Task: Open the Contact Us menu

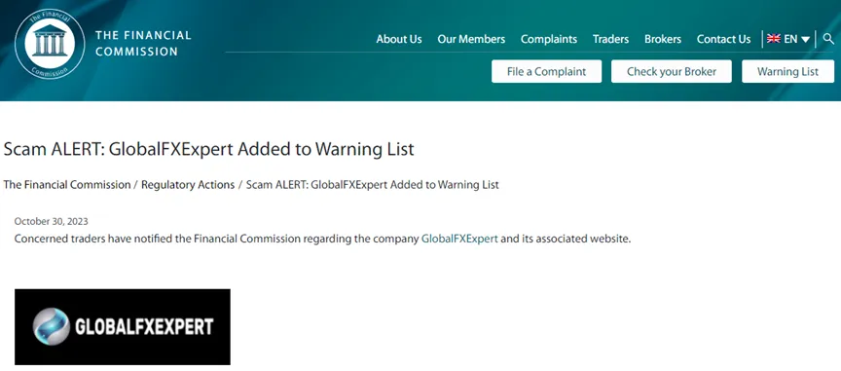Action: (x=723, y=39)
